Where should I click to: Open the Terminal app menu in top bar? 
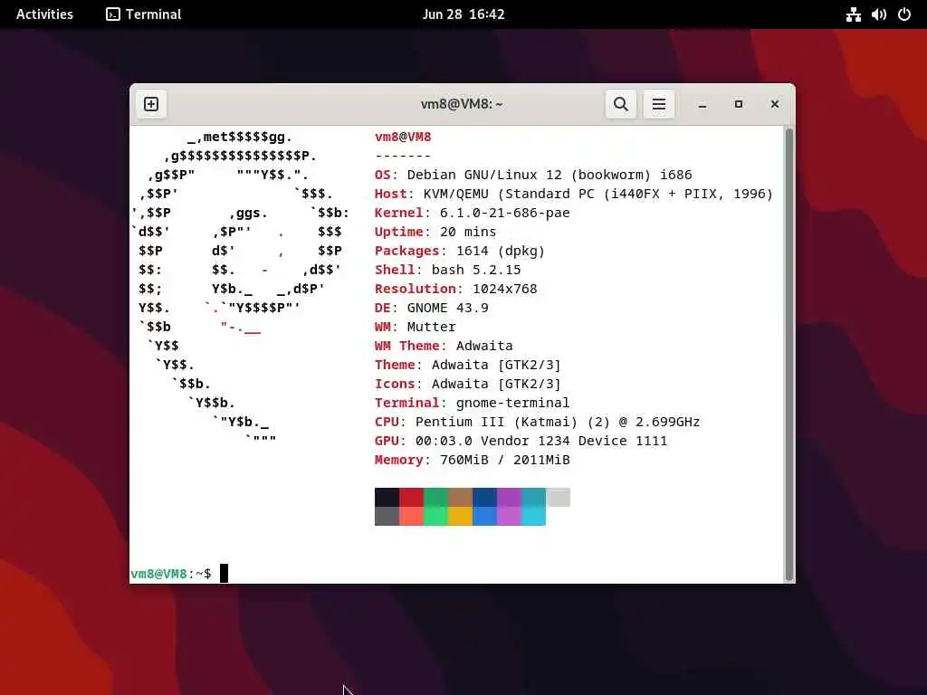pos(144,14)
